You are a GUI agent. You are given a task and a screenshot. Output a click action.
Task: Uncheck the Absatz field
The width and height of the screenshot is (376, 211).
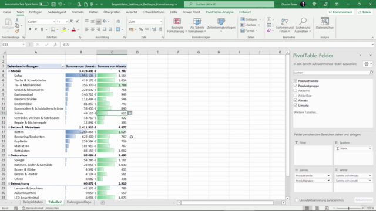tap(296, 100)
